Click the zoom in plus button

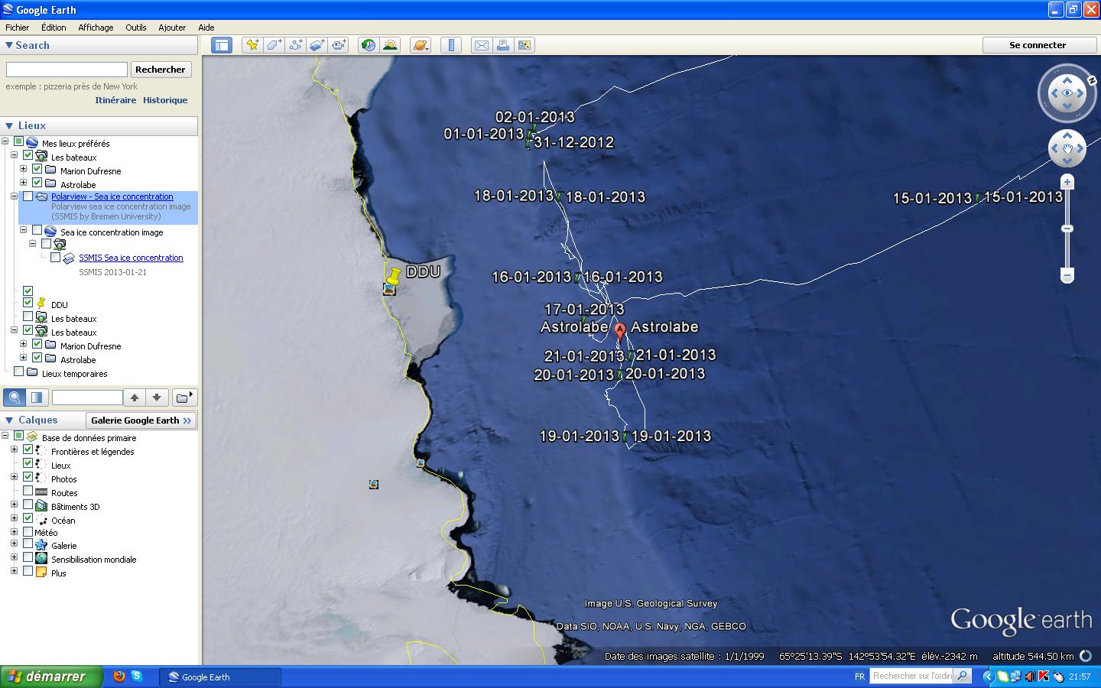1067,182
